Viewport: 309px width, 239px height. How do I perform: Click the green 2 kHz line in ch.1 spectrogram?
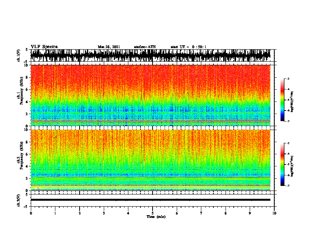(151, 113)
